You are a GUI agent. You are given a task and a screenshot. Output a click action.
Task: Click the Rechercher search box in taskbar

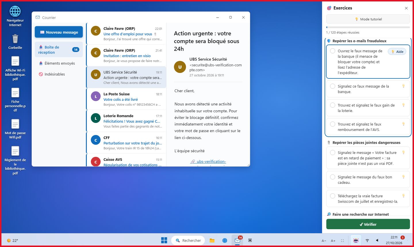click(188, 240)
